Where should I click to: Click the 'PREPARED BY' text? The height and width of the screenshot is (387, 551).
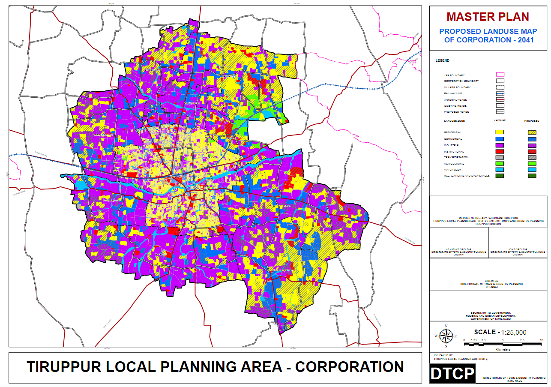click(443, 355)
